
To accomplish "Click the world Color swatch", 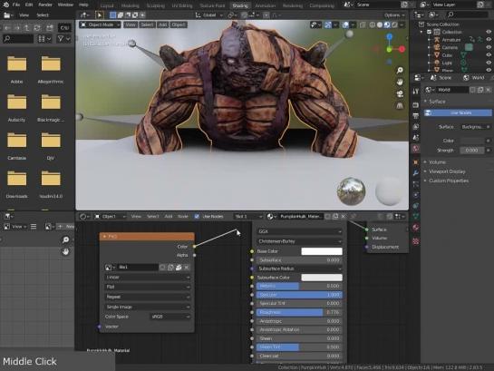I will pyautogui.click(x=472, y=141).
